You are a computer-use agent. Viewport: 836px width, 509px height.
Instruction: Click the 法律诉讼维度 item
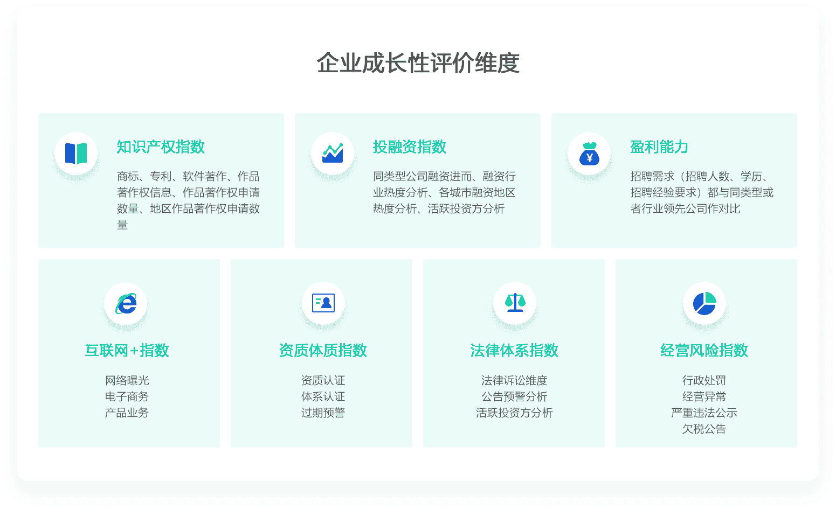514,381
